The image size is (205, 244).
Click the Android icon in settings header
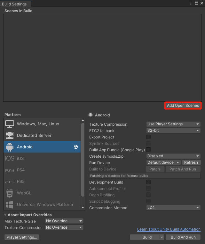tap(91, 115)
